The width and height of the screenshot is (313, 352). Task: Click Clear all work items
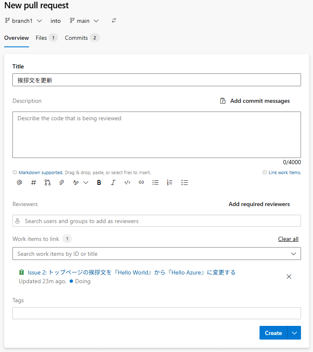point(288,239)
